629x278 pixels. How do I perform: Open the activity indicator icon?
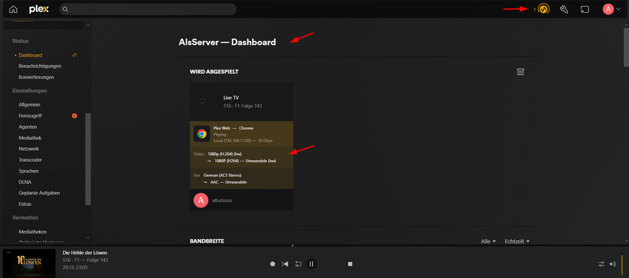click(x=543, y=9)
